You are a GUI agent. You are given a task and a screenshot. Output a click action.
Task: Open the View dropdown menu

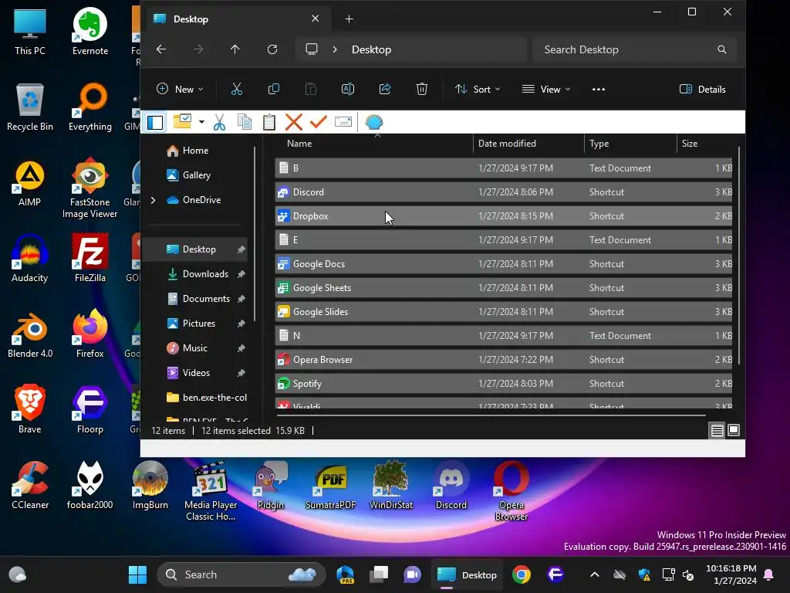click(546, 90)
